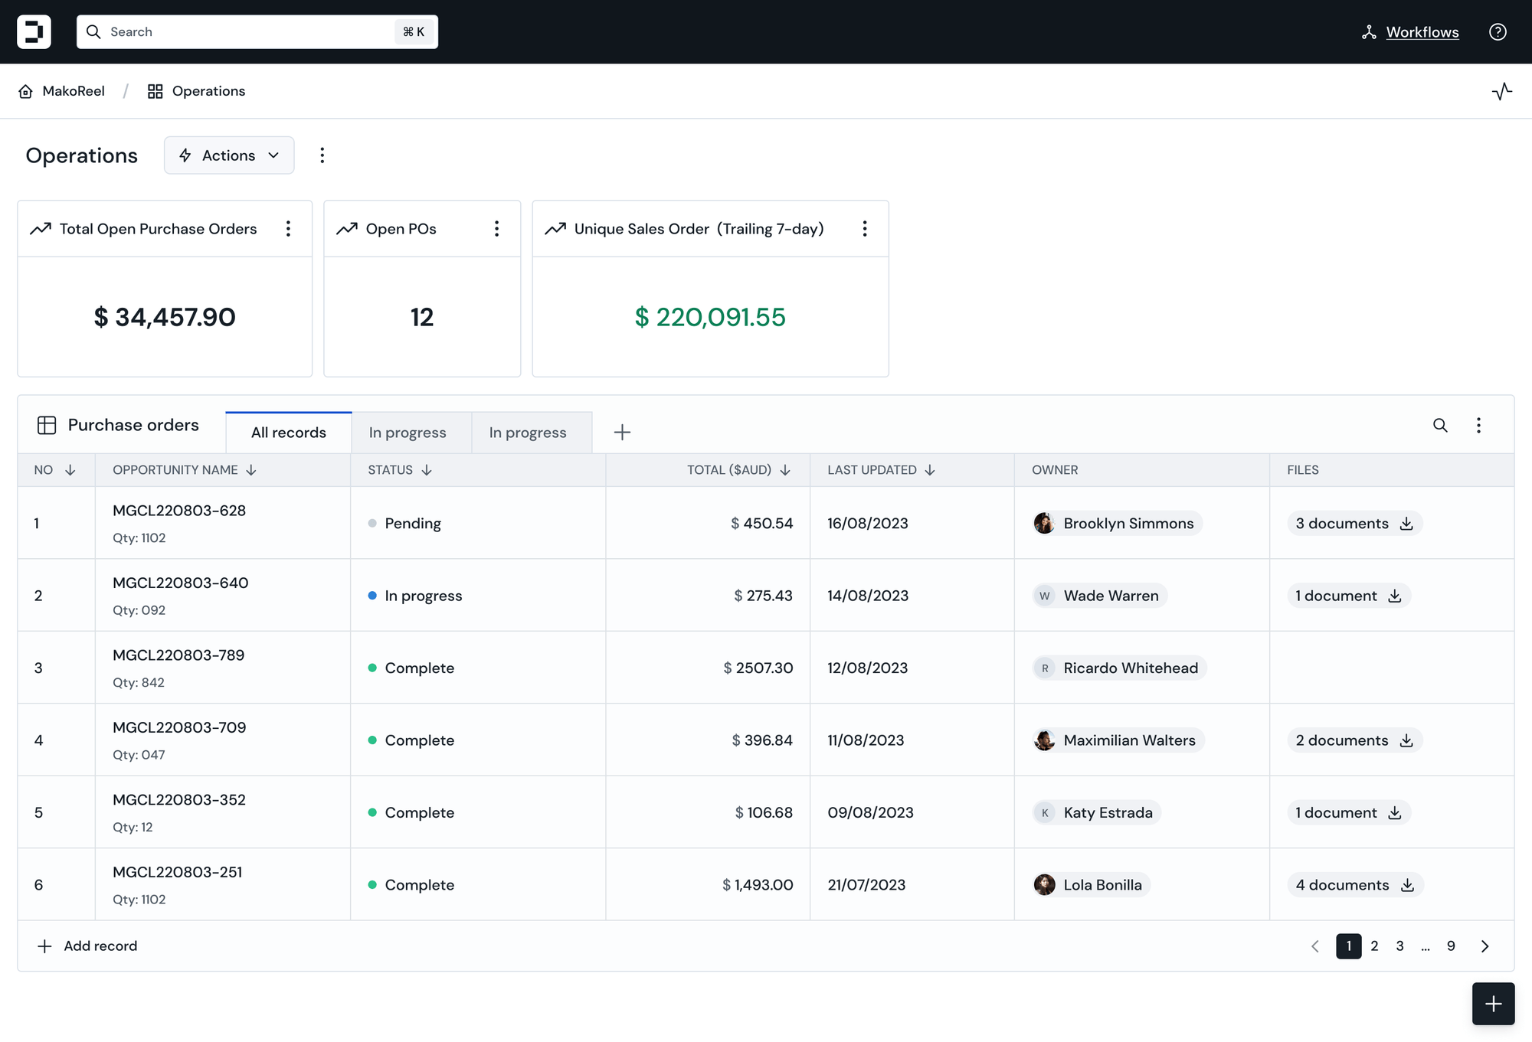Search purchase orders table magnifier icon
Viewport: 1532px width, 1042px height.
[x=1440, y=426]
